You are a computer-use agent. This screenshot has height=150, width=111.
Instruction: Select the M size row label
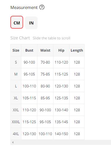point(16,74)
